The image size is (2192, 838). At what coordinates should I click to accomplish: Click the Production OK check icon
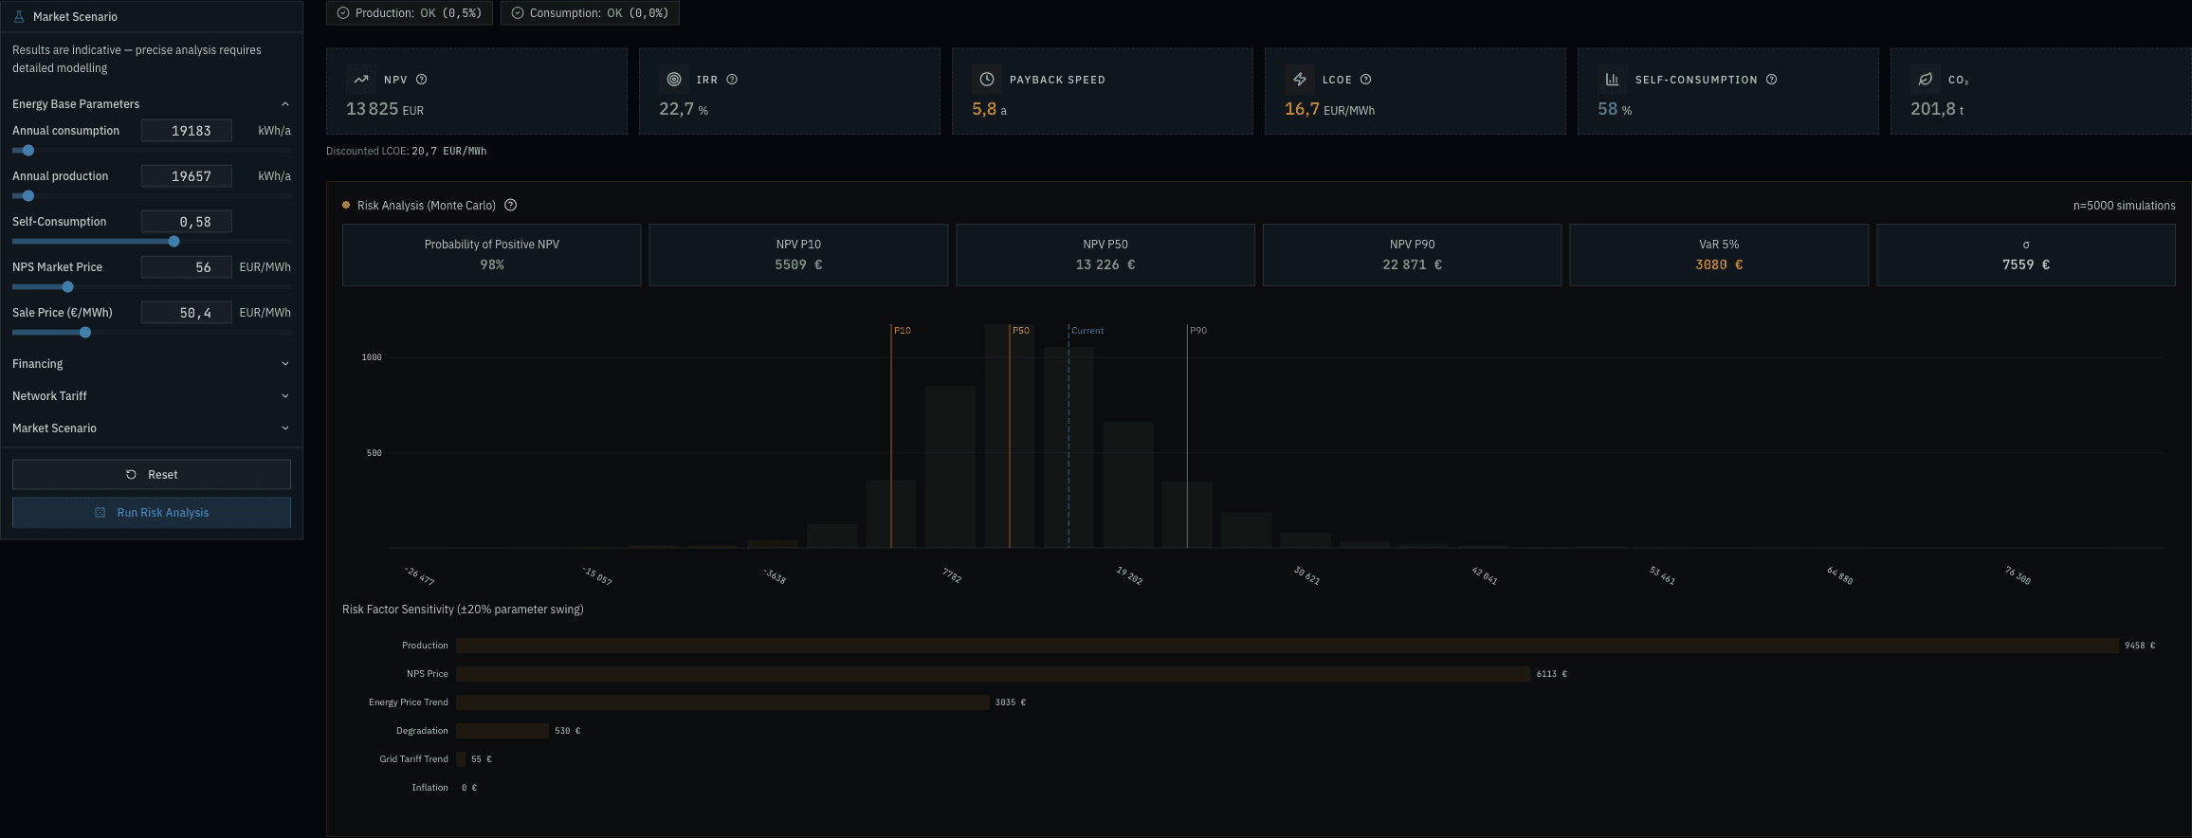point(343,13)
